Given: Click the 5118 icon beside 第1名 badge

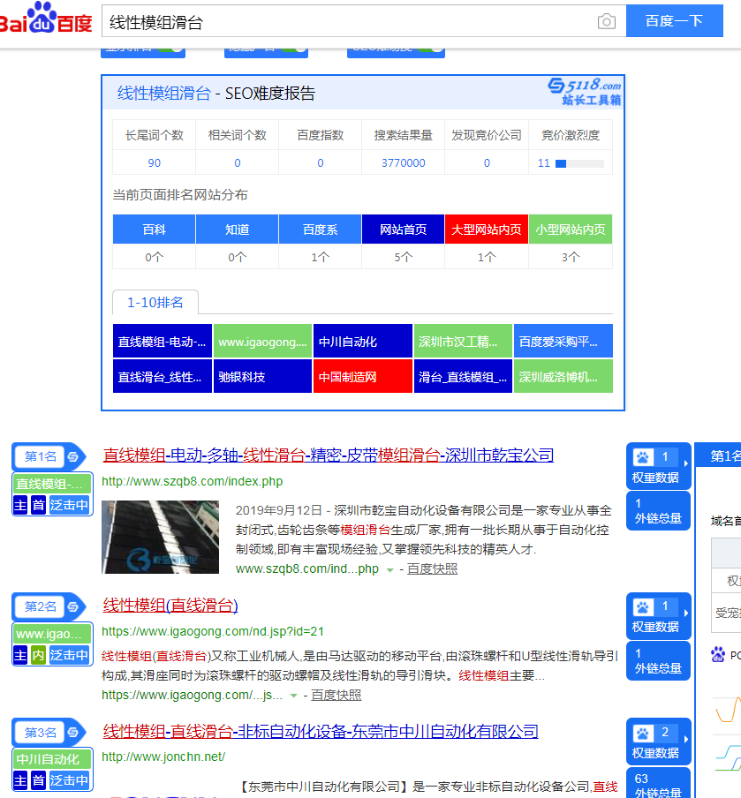Looking at the screenshot, I should point(73,456).
